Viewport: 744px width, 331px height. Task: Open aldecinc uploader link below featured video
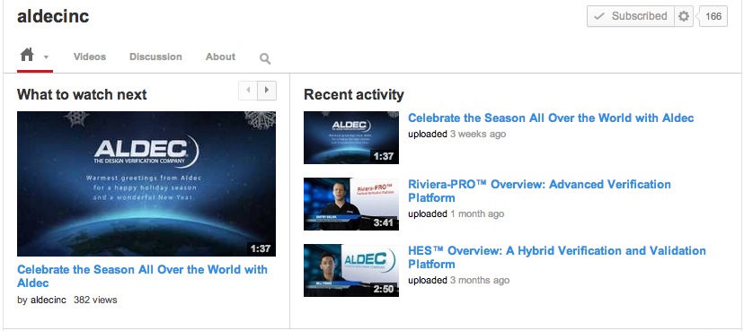(49, 300)
